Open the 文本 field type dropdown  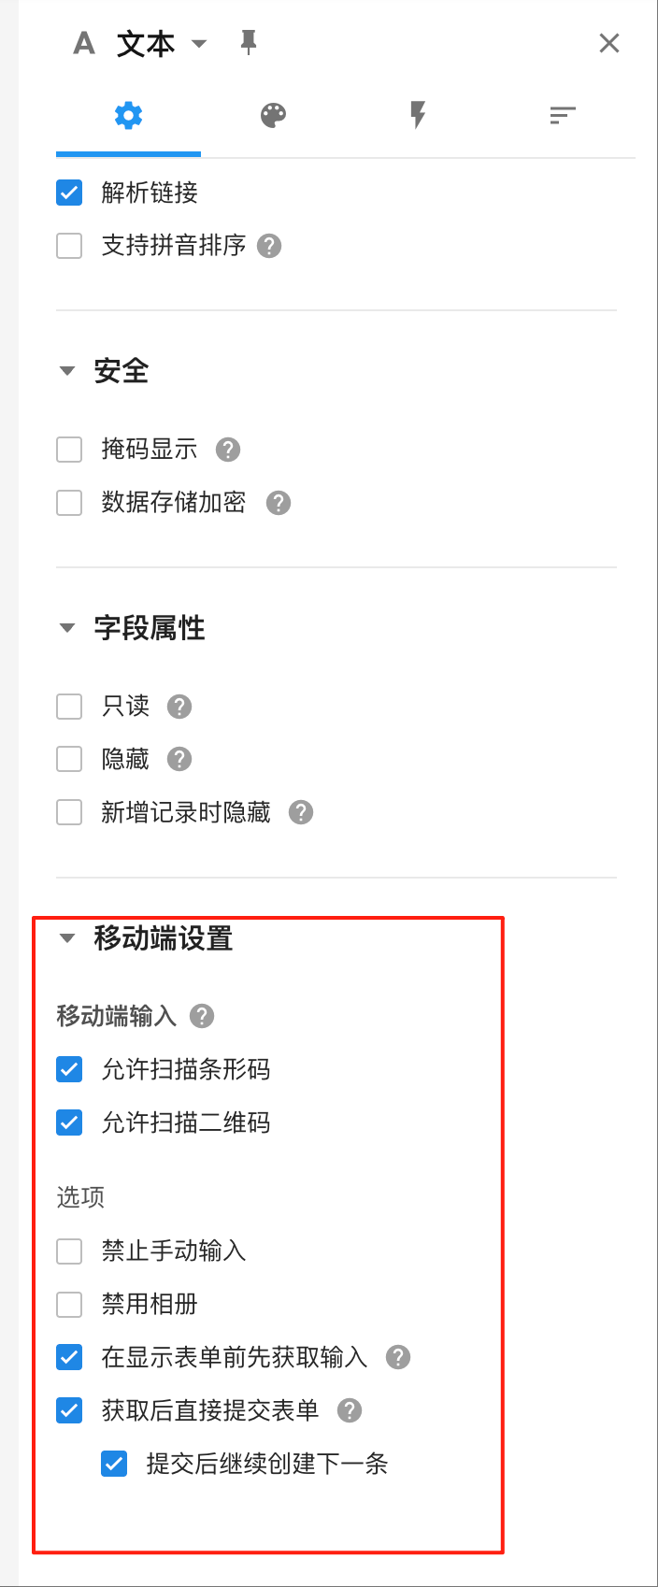[x=198, y=44]
